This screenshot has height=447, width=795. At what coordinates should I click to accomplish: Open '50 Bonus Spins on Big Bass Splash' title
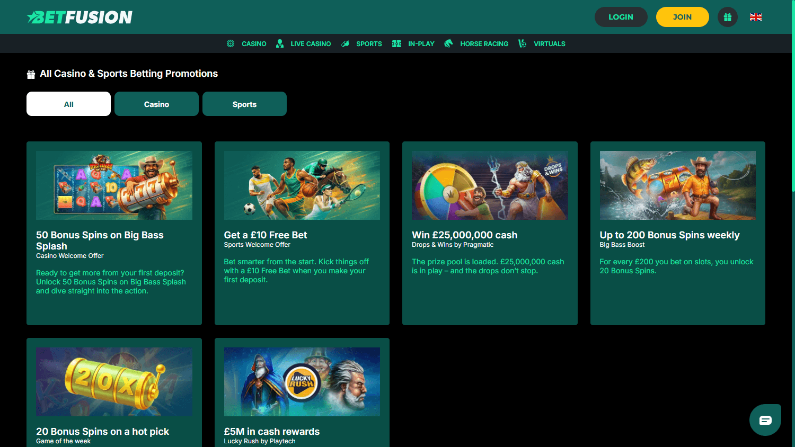pos(100,240)
